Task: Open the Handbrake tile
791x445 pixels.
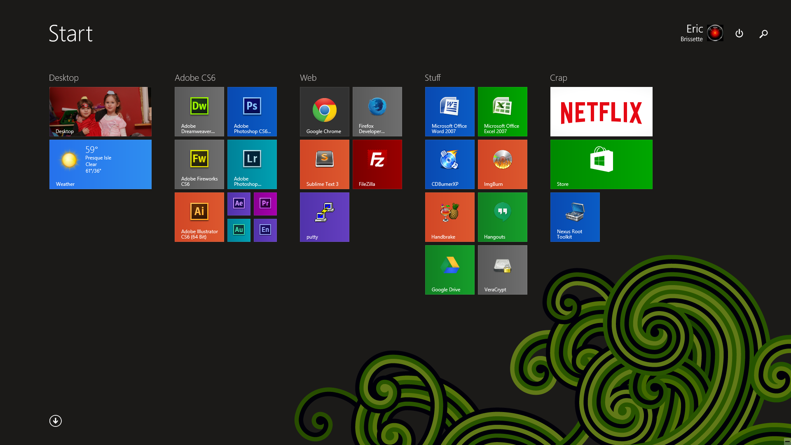Action: click(450, 217)
